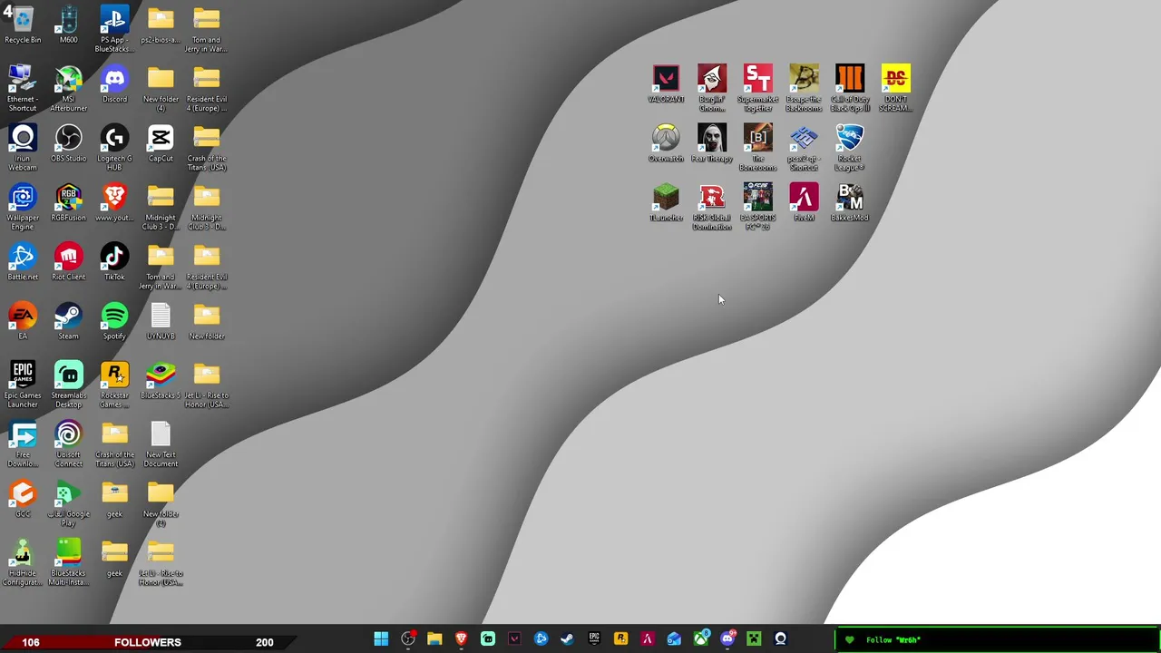Screen dimensions: 1161x653
Task: Open the Windows Start menu
Action: click(x=381, y=639)
